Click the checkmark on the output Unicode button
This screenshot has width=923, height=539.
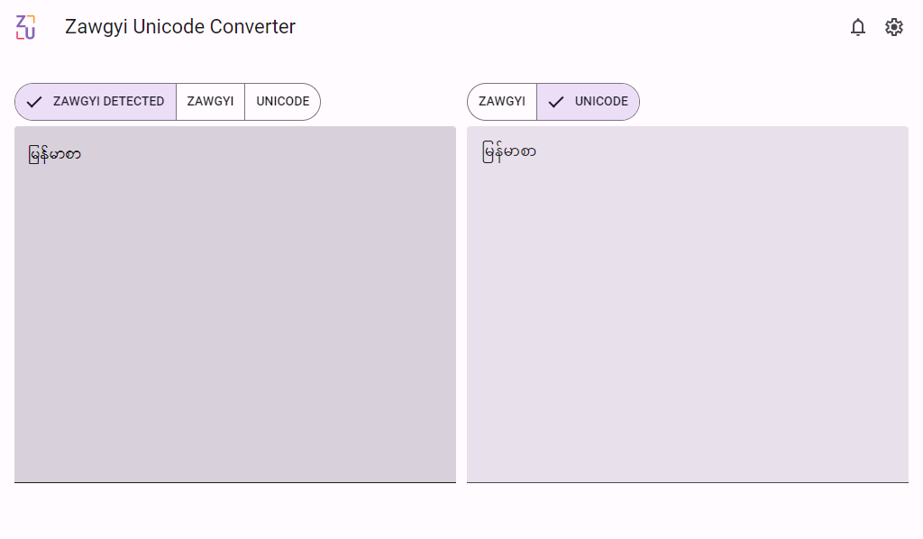pyautogui.click(x=556, y=102)
